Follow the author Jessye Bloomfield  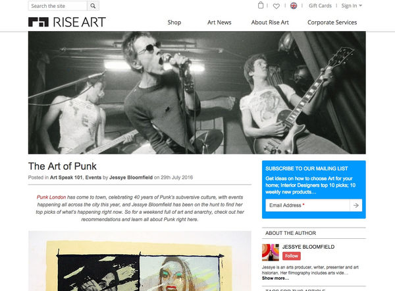coord(292,256)
